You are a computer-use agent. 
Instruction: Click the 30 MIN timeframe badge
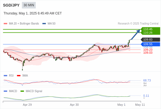(29, 5)
